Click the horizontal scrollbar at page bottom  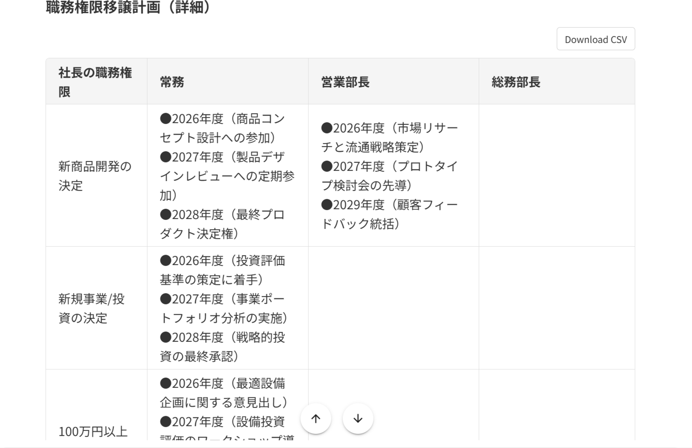(x=341, y=445)
